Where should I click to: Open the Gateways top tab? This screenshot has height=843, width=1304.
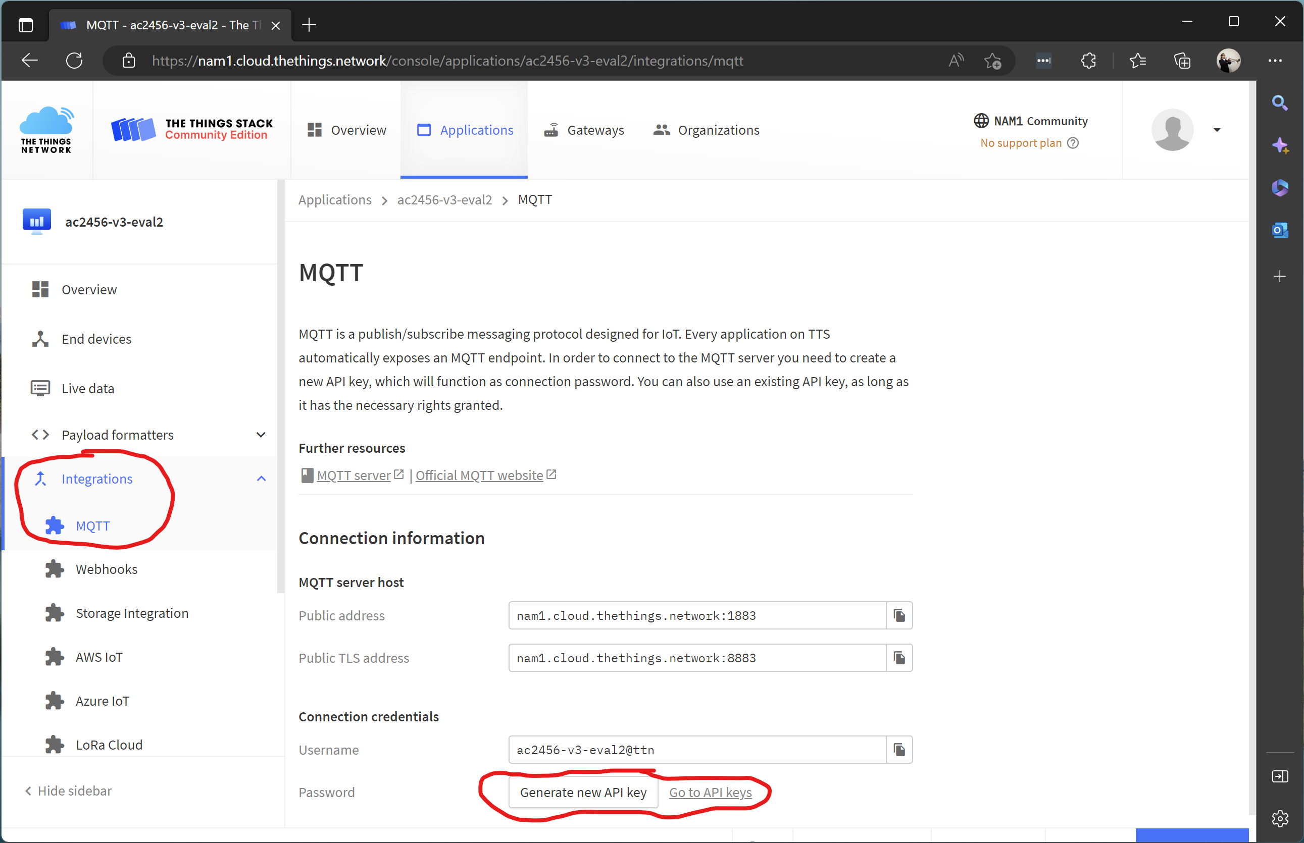pyautogui.click(x=584, y=130)
